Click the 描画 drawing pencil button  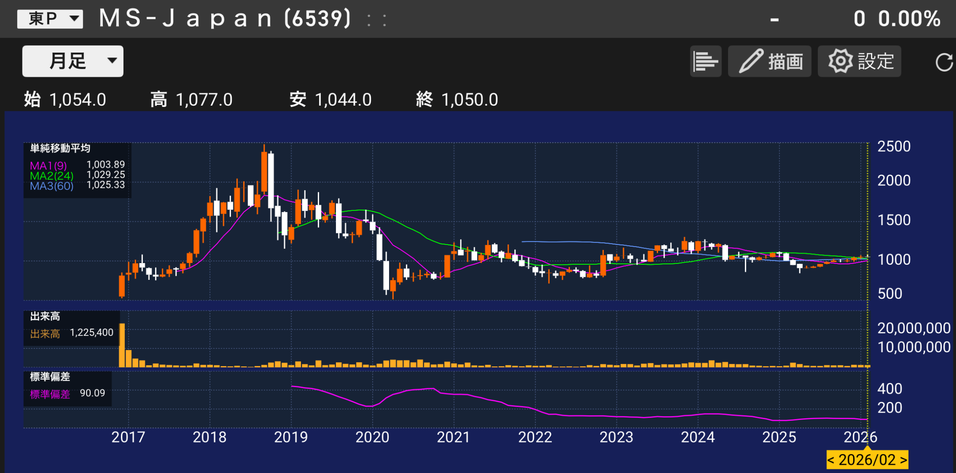point(769,61)
